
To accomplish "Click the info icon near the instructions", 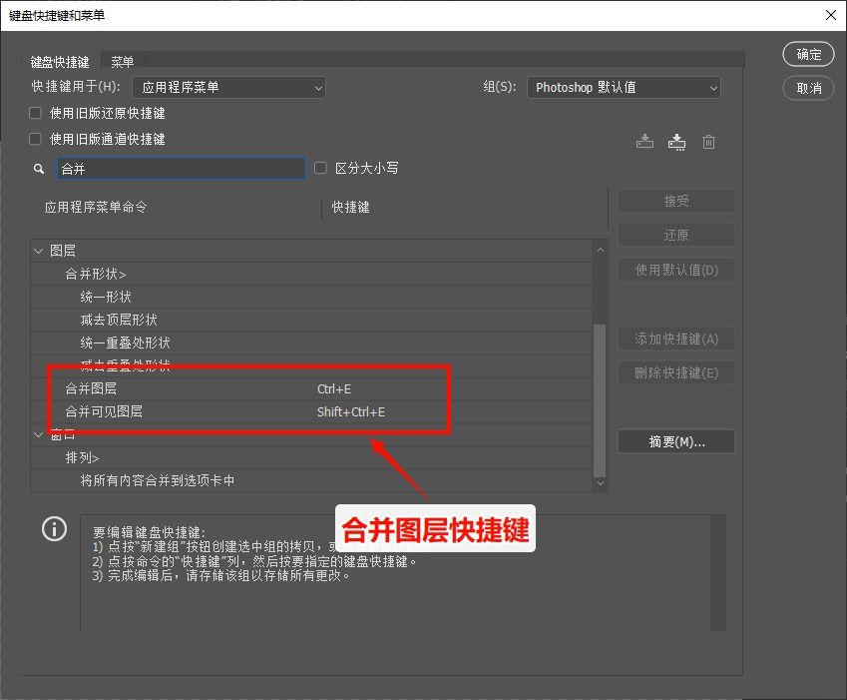I will [54, 529].
